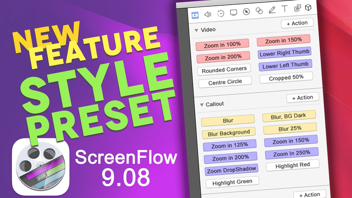Click the Callout section heading text
This screenshot has width=352, height=198.
215,104
